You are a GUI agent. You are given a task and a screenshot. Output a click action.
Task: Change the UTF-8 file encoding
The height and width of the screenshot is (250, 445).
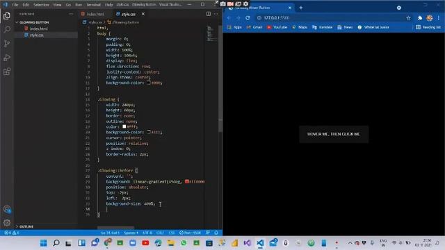click(x=147, y=233)
